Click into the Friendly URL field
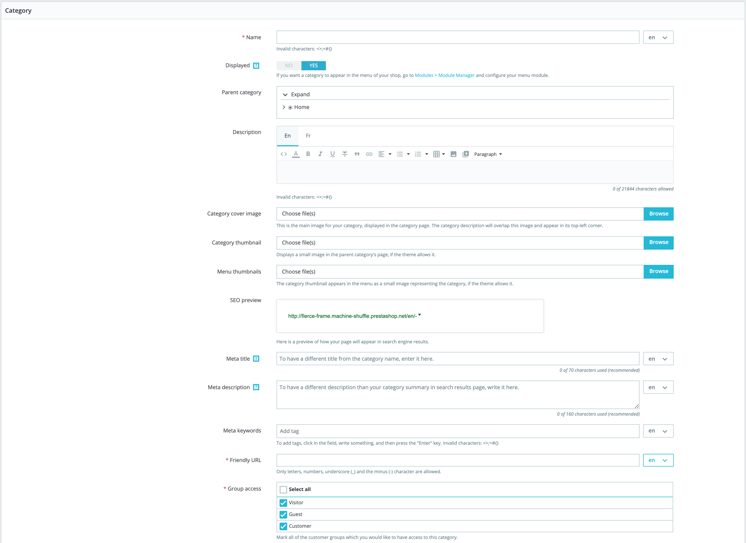 click(x=458, y=460)
